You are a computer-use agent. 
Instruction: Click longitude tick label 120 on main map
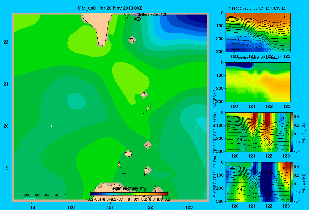[71, 207]
